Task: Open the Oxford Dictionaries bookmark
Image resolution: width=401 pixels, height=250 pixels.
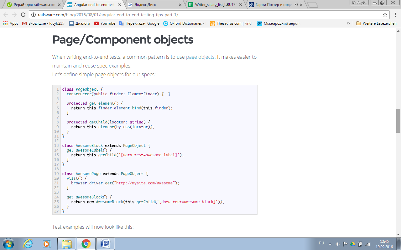Action: (185, 23)
